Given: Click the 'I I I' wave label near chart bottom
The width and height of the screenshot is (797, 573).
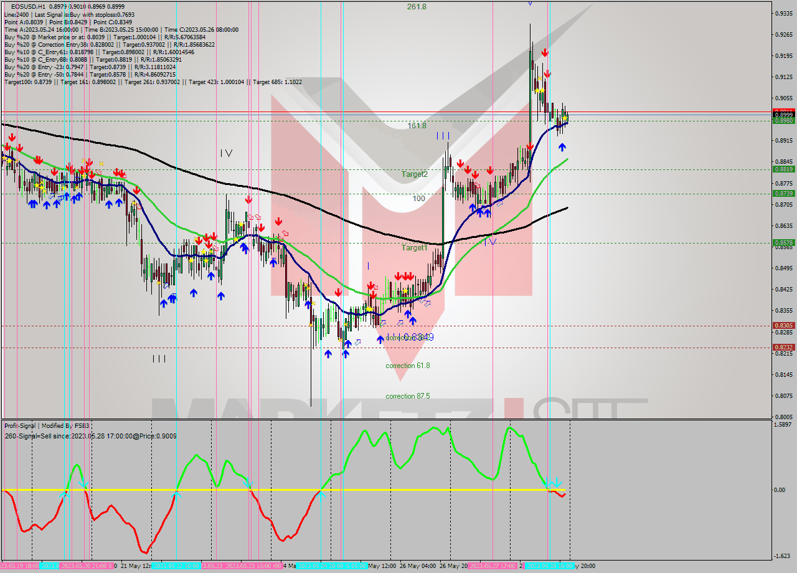Looking at the screenshot, I should coord(159,359).
